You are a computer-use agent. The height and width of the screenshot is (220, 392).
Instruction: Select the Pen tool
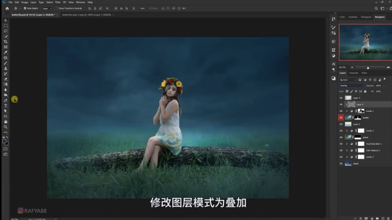coord(5,100)
